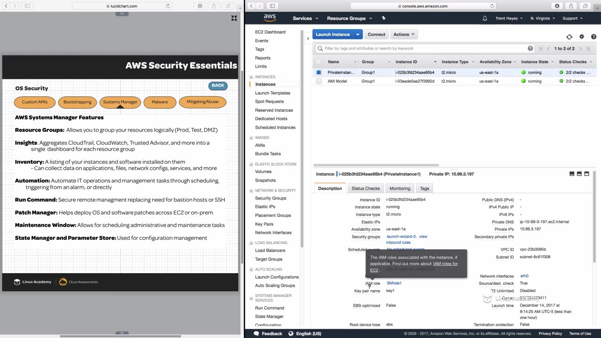Collapse the NETWORK & SECURITY section
This screenshot has height=338, width=601.
(251, 191)
